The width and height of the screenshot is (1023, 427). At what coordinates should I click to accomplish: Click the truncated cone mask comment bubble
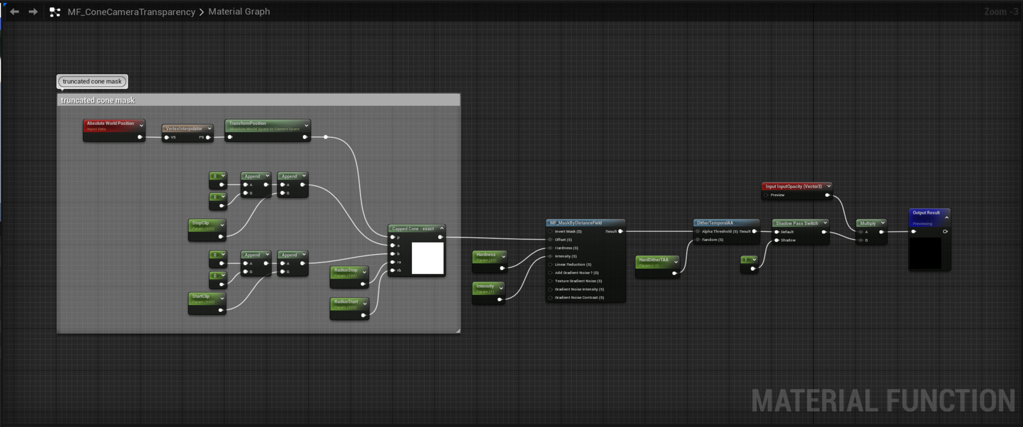pyautogui.click(x=92, y=82)
